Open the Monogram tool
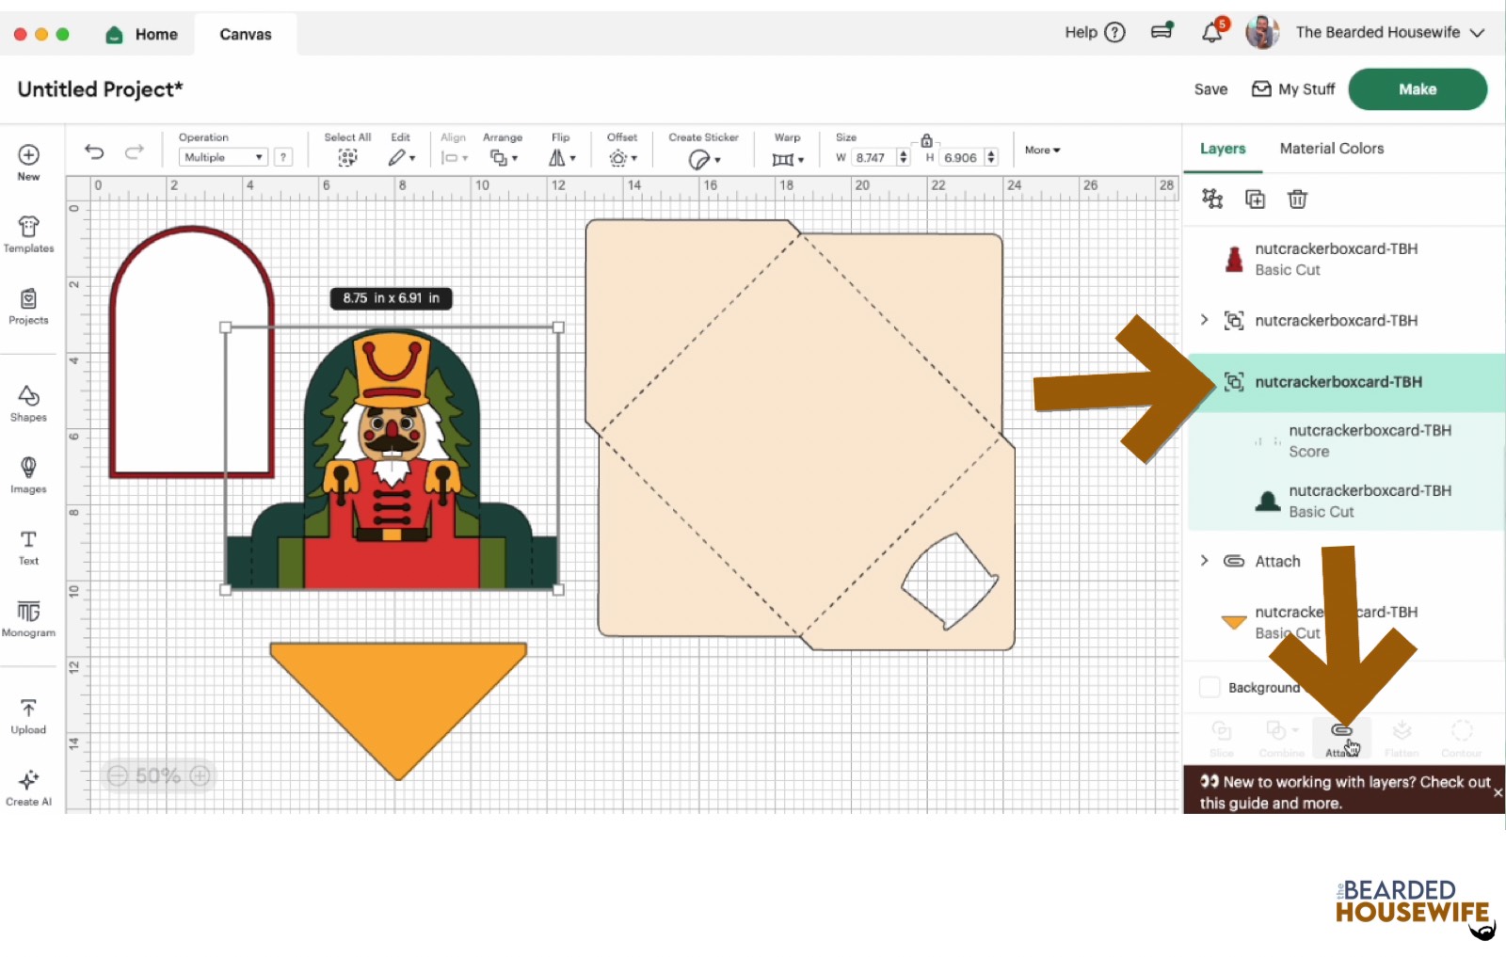Screen dimensions: 1506x957 [28, 618]
